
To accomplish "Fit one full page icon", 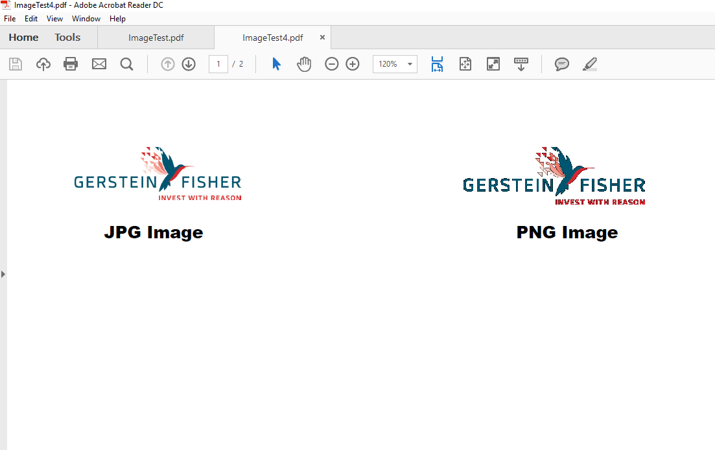I will point(465,64).
